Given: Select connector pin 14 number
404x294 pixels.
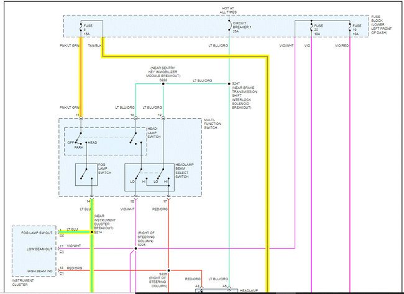Looking at the screenshot, I should [88, 201].
